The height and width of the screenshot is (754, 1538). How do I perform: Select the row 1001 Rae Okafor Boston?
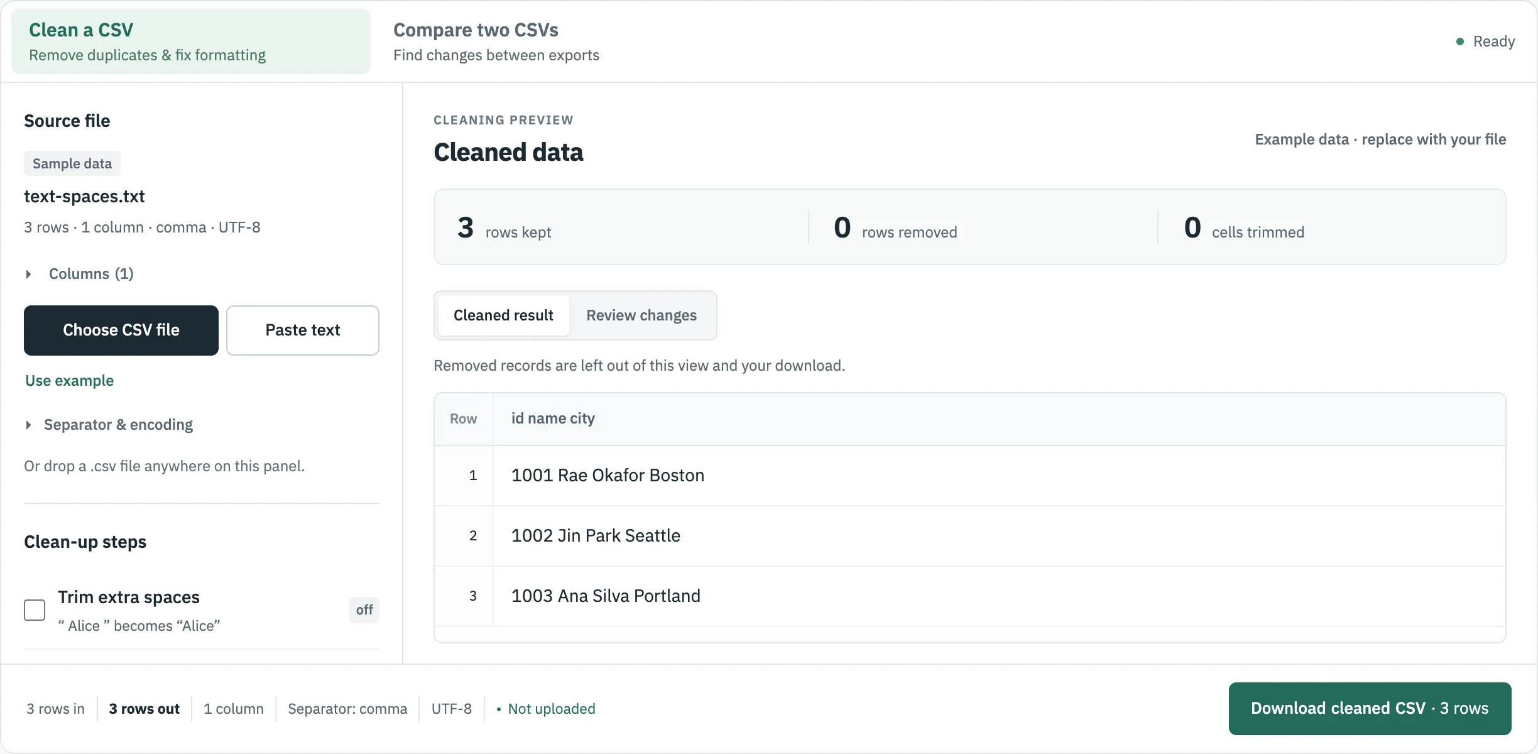click(x=970, y=476)
